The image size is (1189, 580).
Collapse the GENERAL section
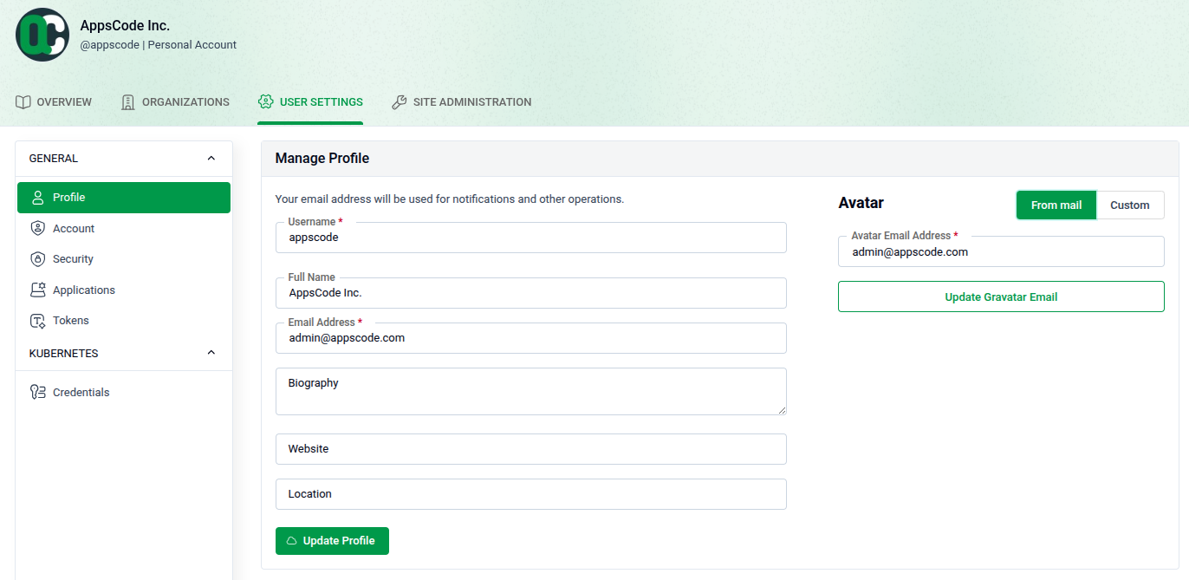[x=211, y=158]
